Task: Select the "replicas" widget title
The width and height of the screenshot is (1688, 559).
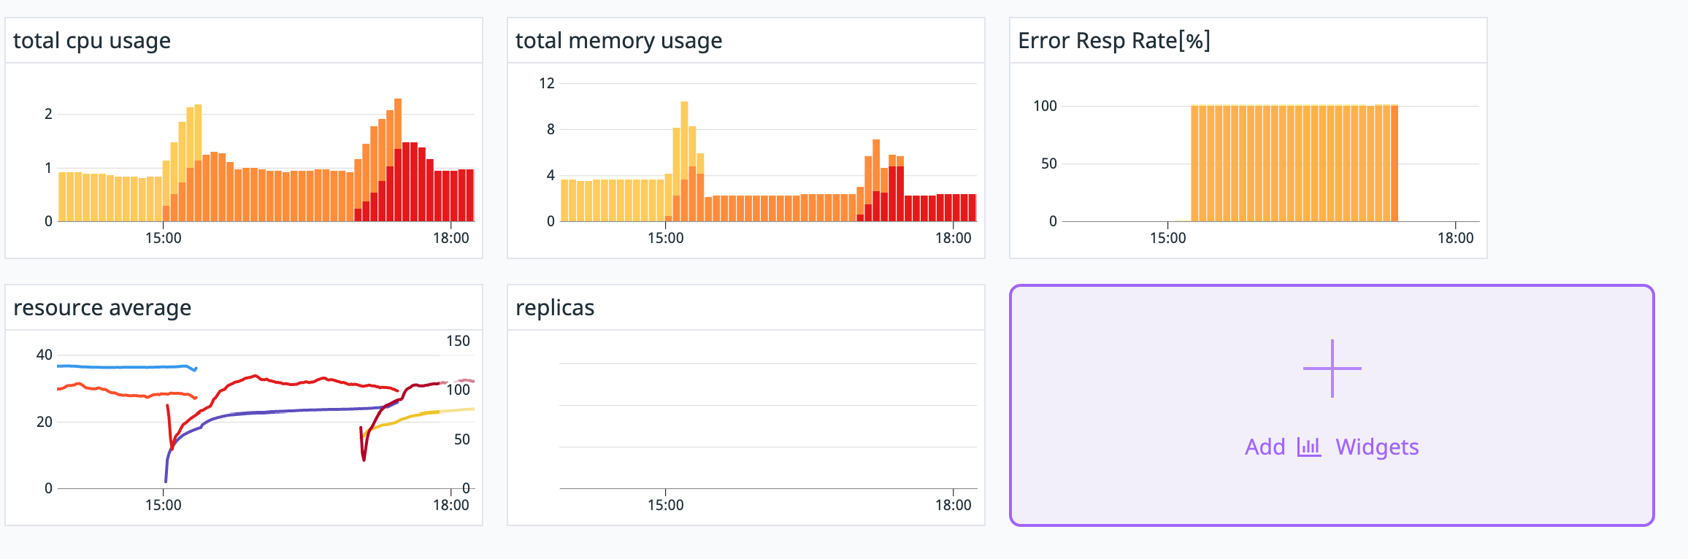Action: click(555, 308)
